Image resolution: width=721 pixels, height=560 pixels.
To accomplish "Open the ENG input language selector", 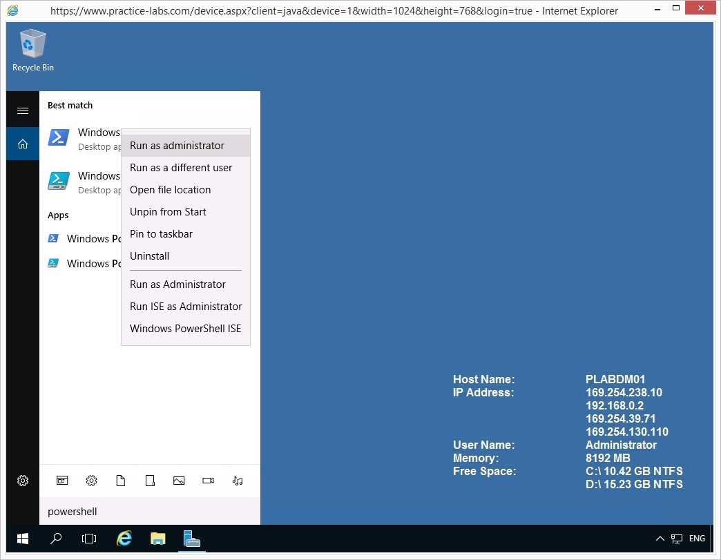I will pyautogui.click(x=696, y=539).
